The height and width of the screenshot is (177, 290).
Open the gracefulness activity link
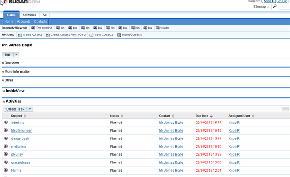(20, 162)
